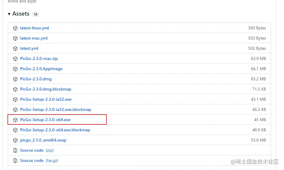Click the 65.2 MB file size
Screen dimensions: 284x170
tap(259, 79)
